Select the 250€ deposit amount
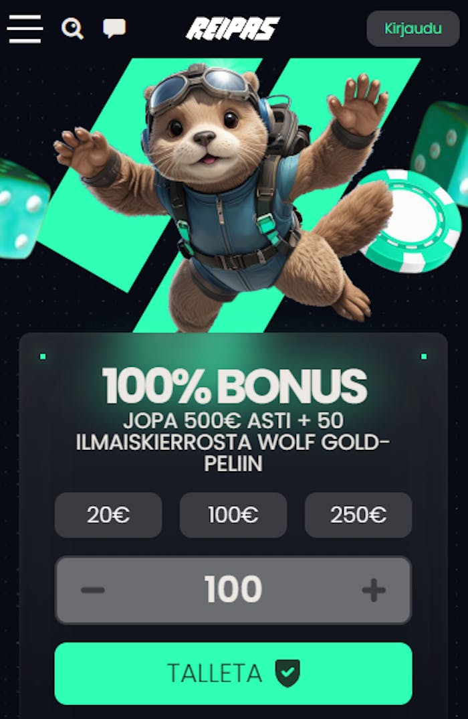 [358, 515]
